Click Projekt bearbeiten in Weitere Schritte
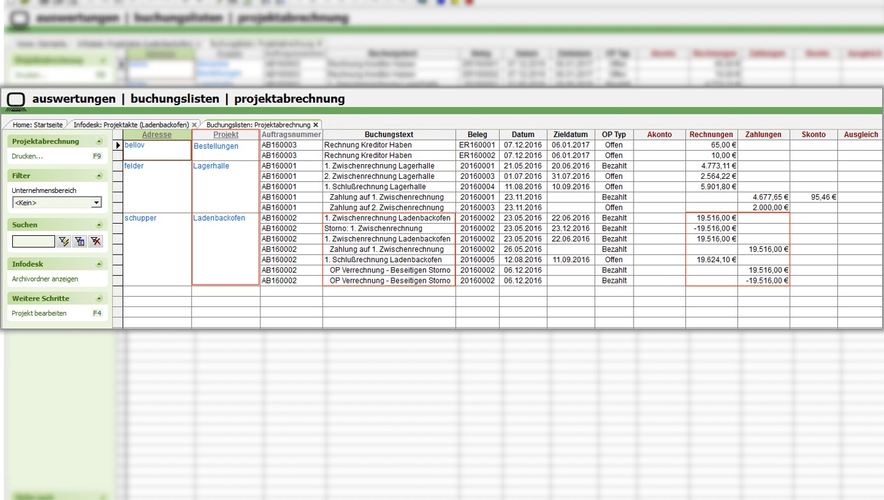The width and height of the screenshot is (884, 500). (39, 313)
